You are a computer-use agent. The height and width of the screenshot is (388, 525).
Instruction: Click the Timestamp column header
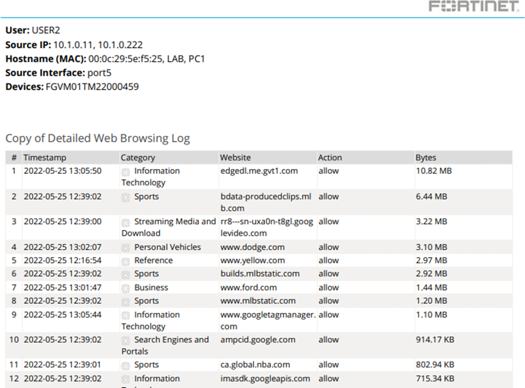[x=45, y=157]
